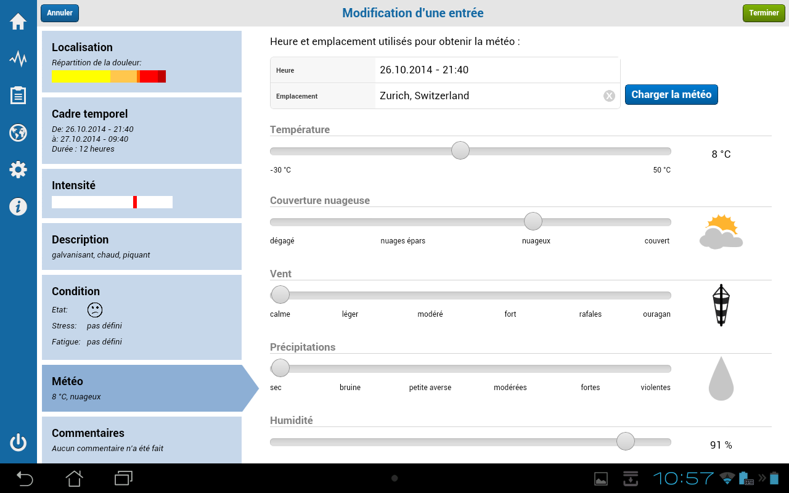
Task: Select 'bruine' precipitation label
Action: (x=350, y=388)
